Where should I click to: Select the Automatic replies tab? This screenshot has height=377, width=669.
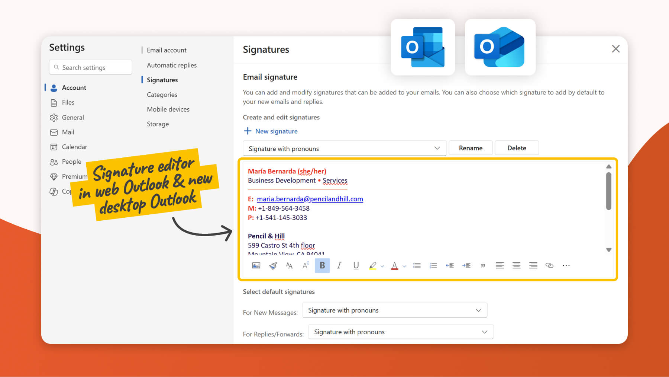[172, 65]
